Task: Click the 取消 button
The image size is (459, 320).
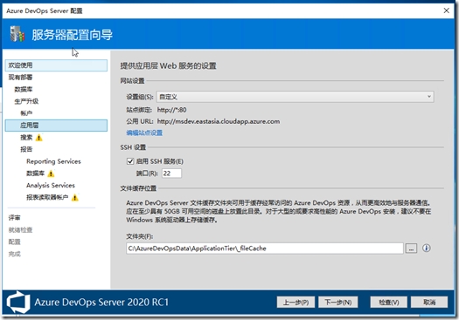Action: (x=429, y=303)
